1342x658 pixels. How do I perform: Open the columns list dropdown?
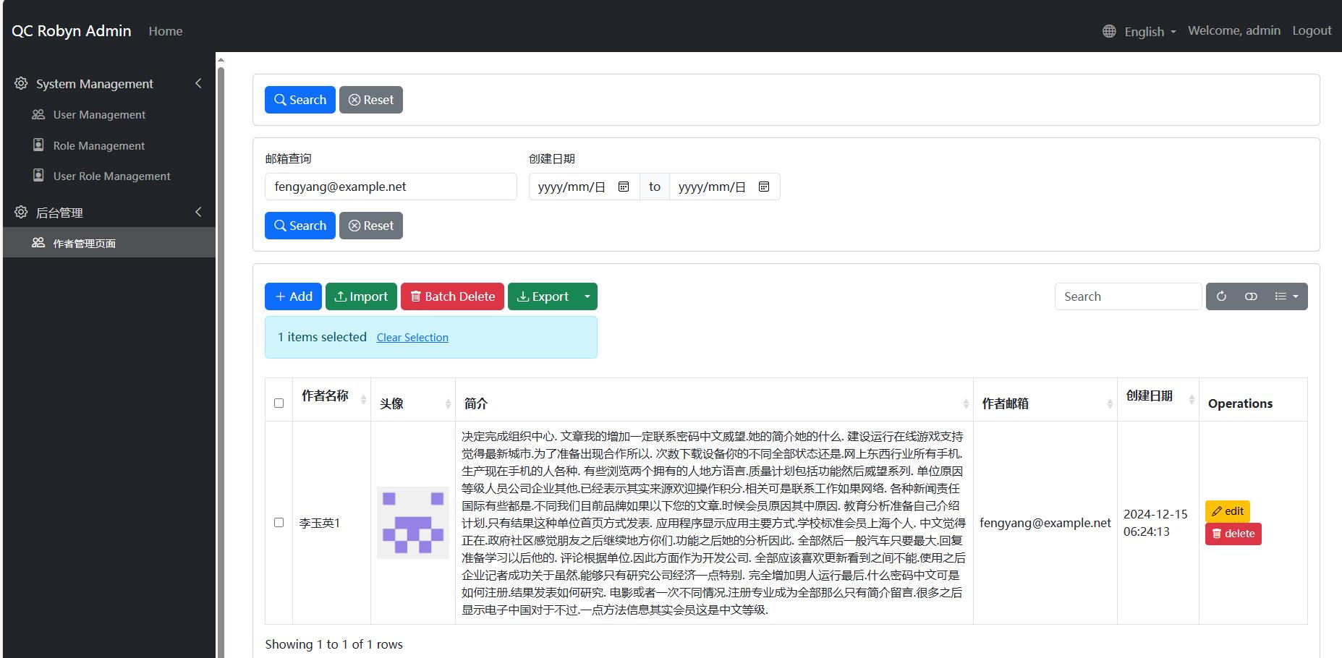tap(1286, 296)
